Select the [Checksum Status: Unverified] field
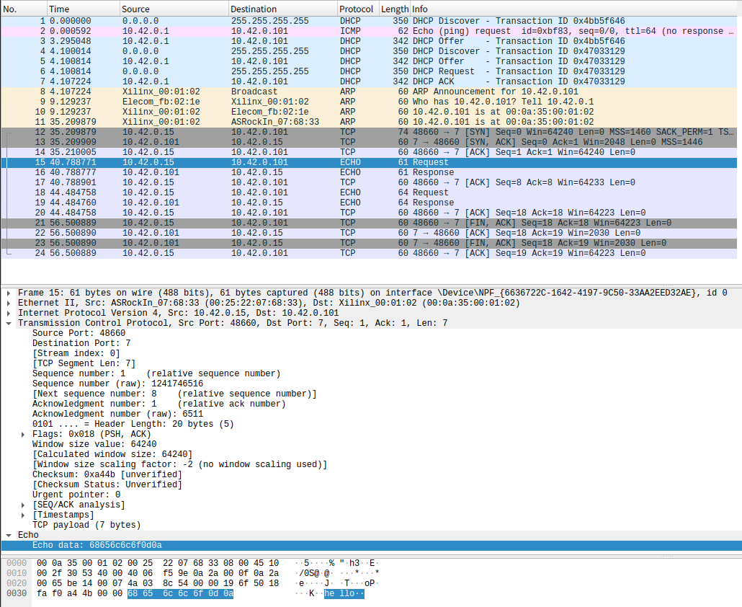The image size is (742, 607). tap(107, 485)
